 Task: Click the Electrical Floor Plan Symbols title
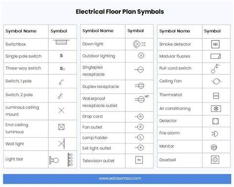[120, 12]
